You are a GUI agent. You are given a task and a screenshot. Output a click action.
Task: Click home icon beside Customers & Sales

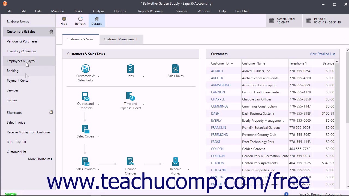click(x=51, y=32)
